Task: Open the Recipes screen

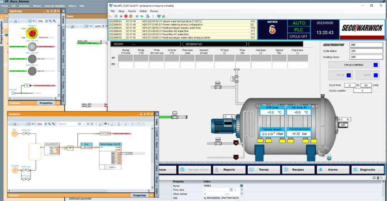Action: tap(298, 170)
